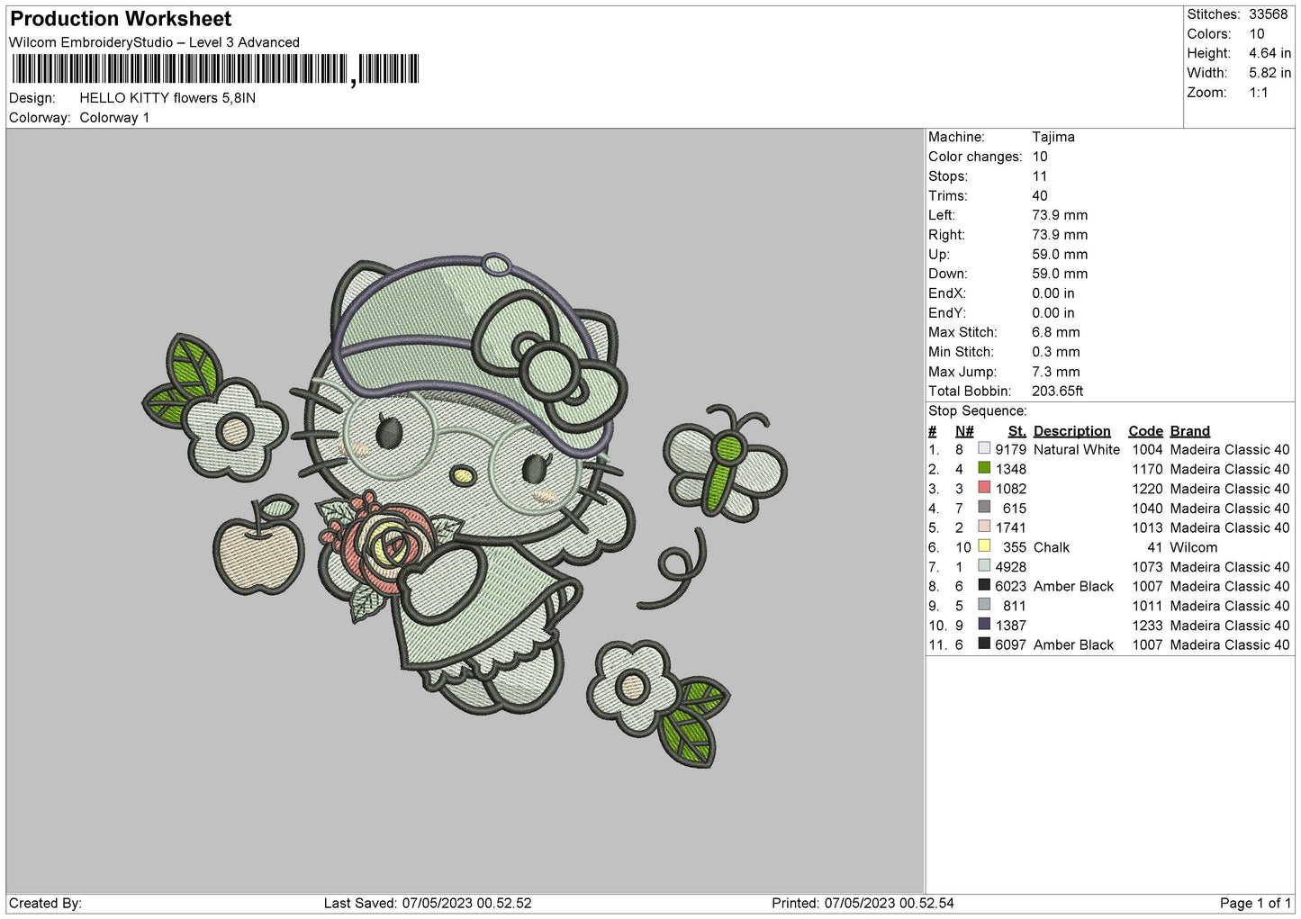Click the Max Stitch value '6.8 mm'

1056,332
